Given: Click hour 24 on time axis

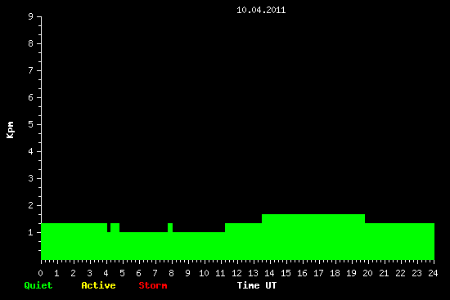Looking at the screenshot, I should (x=433, y=273).
